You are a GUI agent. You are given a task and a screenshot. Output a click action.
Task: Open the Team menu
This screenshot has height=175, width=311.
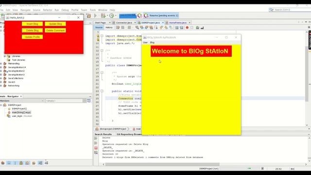[84, 10]
